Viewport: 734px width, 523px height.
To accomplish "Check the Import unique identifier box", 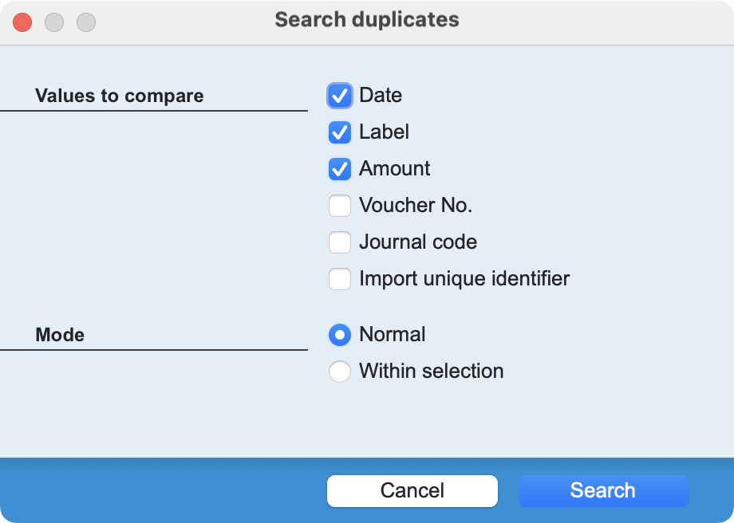I will click(340, 279).
